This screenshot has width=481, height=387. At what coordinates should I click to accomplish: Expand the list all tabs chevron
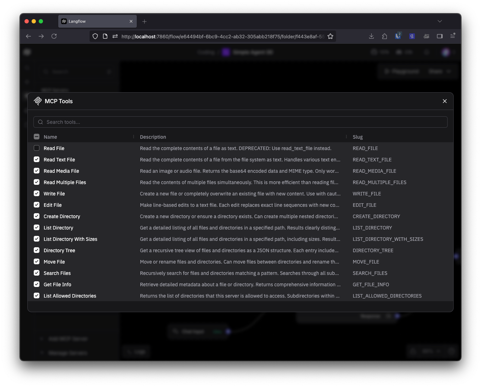(440, 21)
